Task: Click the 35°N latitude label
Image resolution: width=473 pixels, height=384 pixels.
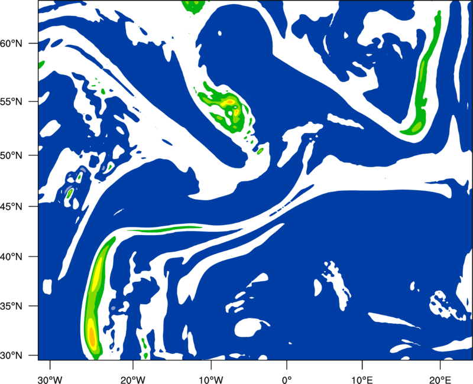Action: click(x=11, y=306)
